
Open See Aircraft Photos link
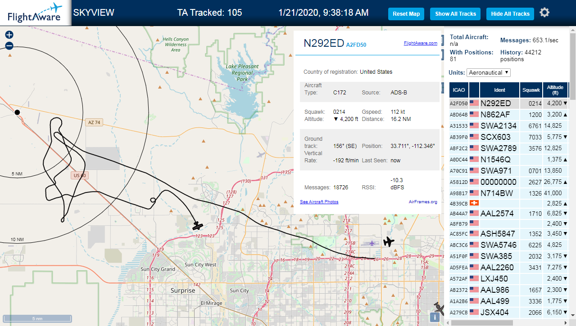(x=319, y=202)
